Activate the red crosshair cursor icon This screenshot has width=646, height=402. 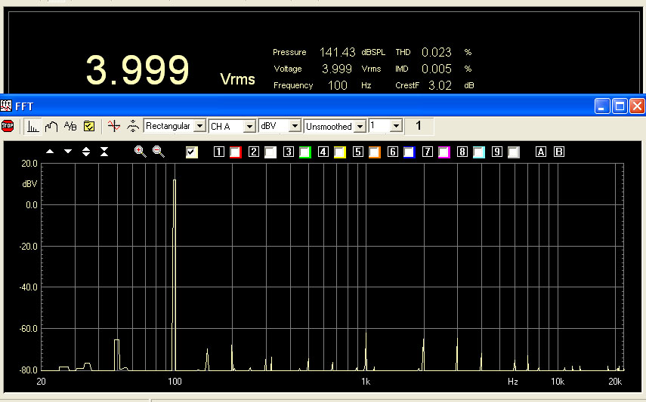click(113, 126)
